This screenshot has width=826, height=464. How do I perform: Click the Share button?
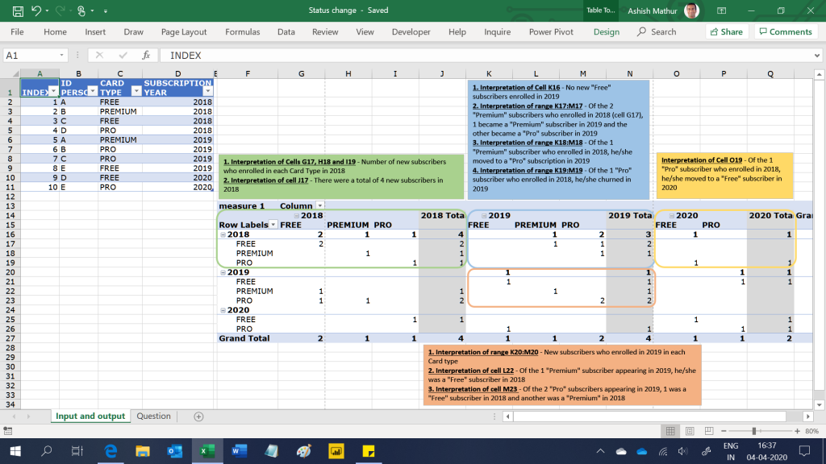tap(727, 31)
